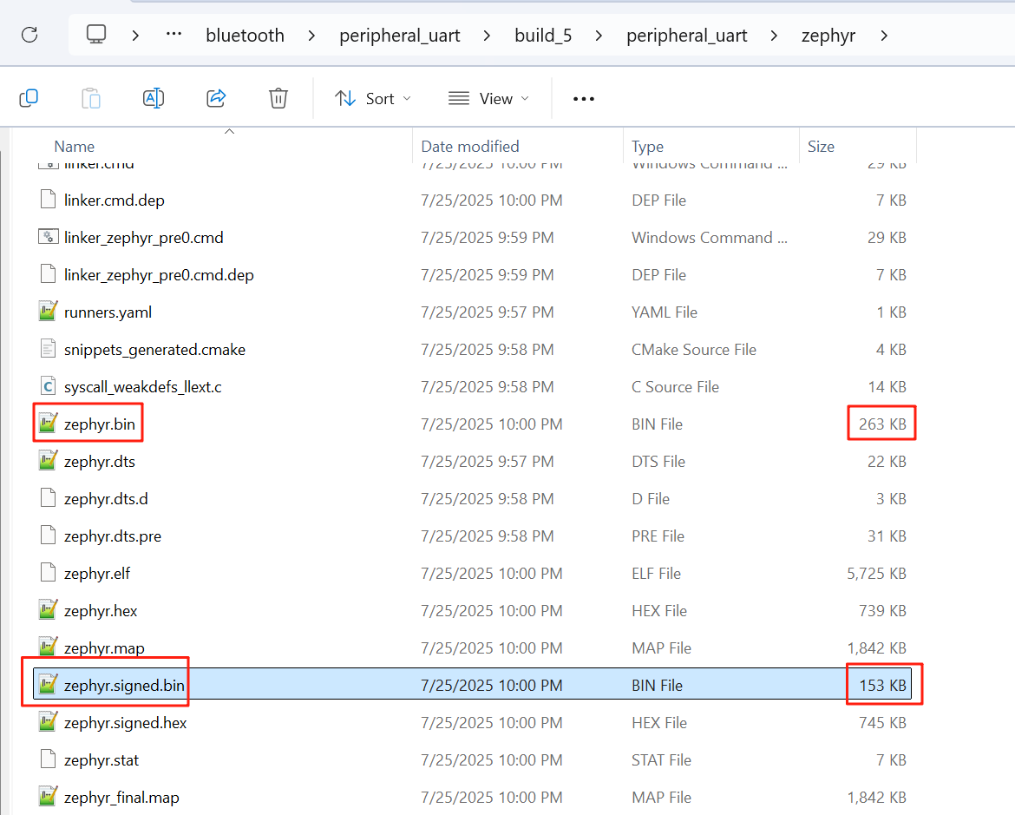Click the ELF File type cell
Screen dimensions: 1015x815
tap(657, 574)
